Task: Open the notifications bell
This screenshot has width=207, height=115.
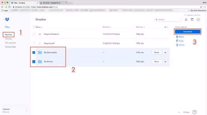Action: [x=186, y=19]
